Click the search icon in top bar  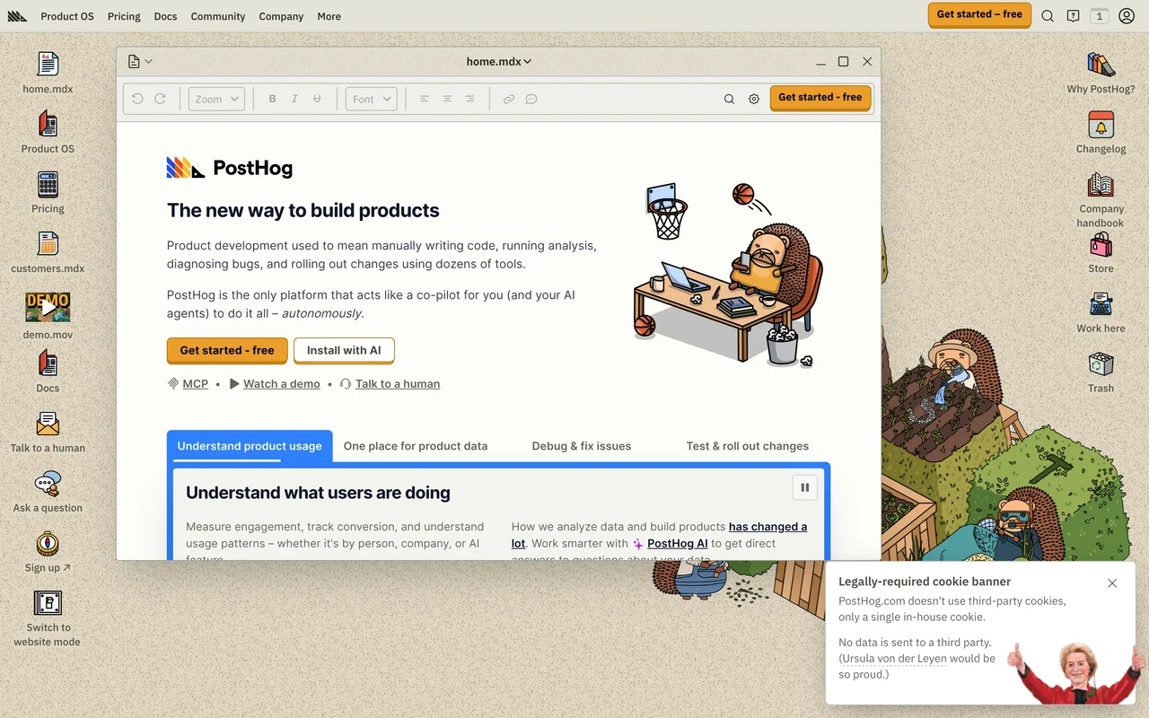(1048, 16)
